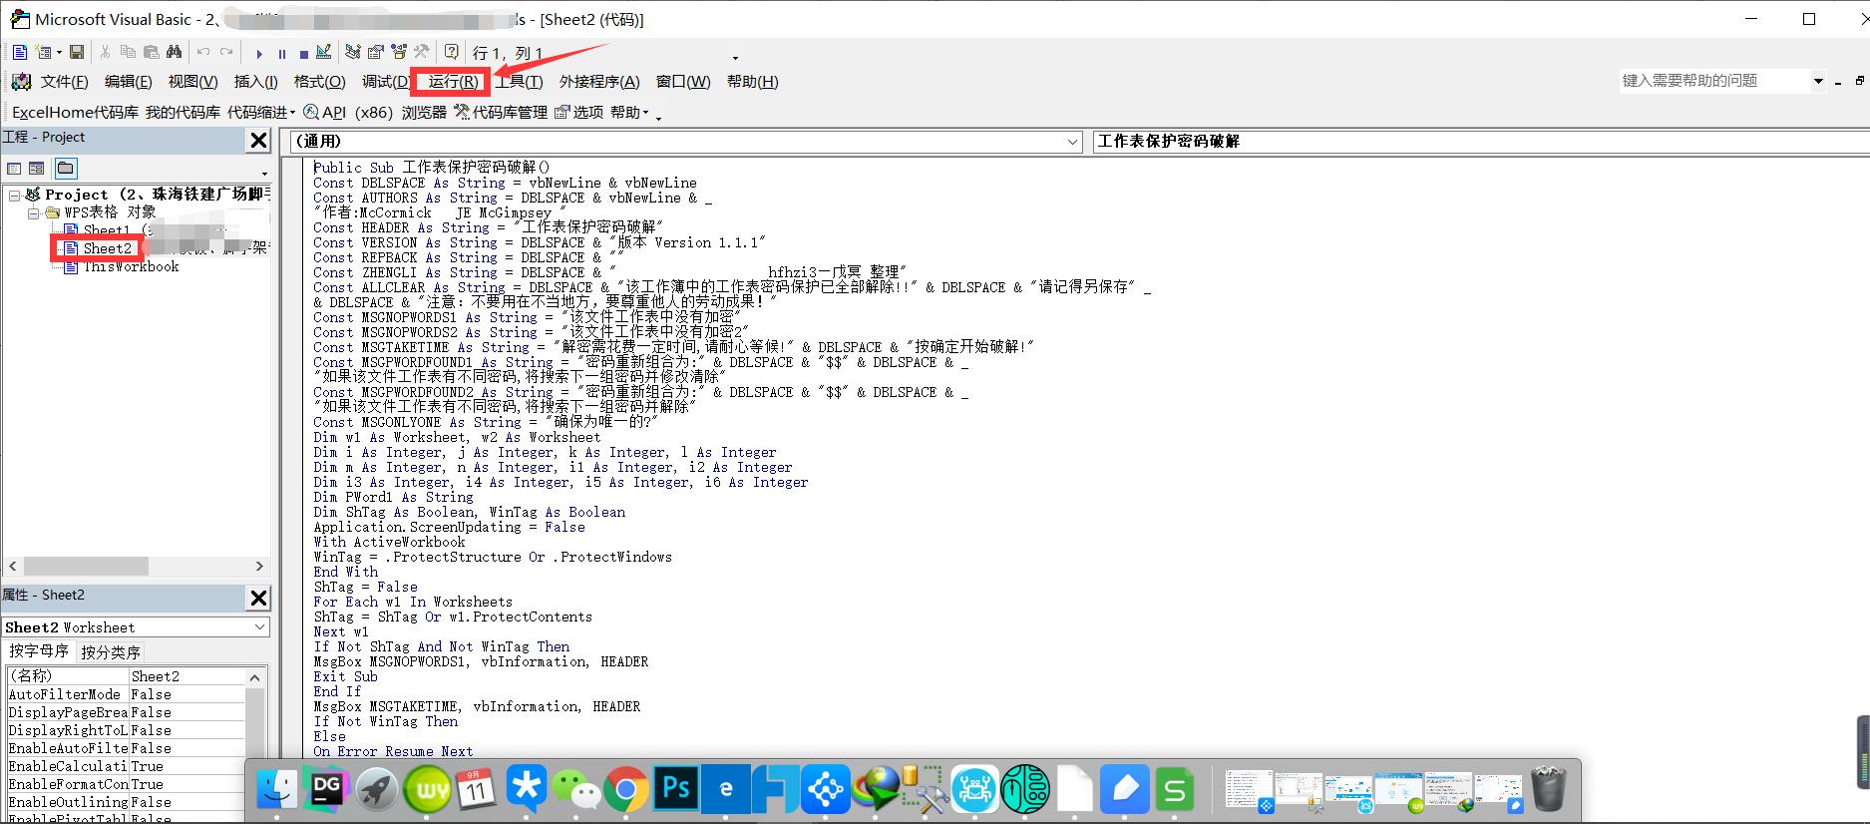Open the Object Browser toolbar icon
Image resolution: width=1870 pixels, height=824 pixels.
coord(399,53)
